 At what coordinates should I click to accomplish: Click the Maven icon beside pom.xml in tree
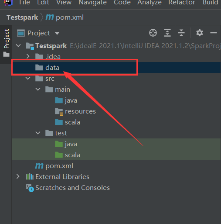click(x=39, y=166)
